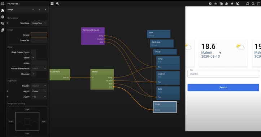This screenshot has width=261, height=137.
Task: Open the Size Mode dropdown
Action: point(39,23)
